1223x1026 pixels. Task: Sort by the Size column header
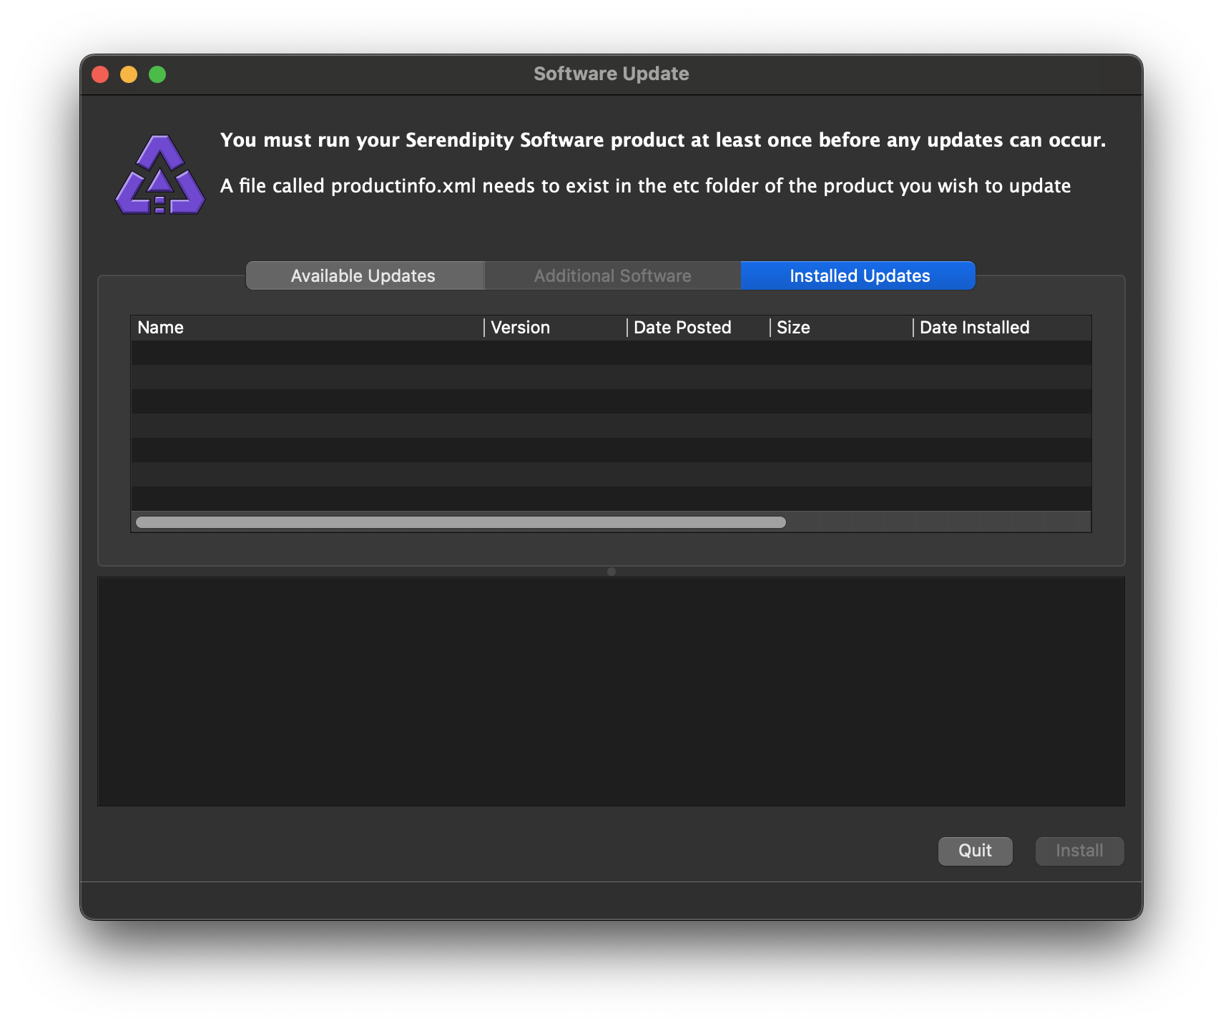tap(842, 328)
